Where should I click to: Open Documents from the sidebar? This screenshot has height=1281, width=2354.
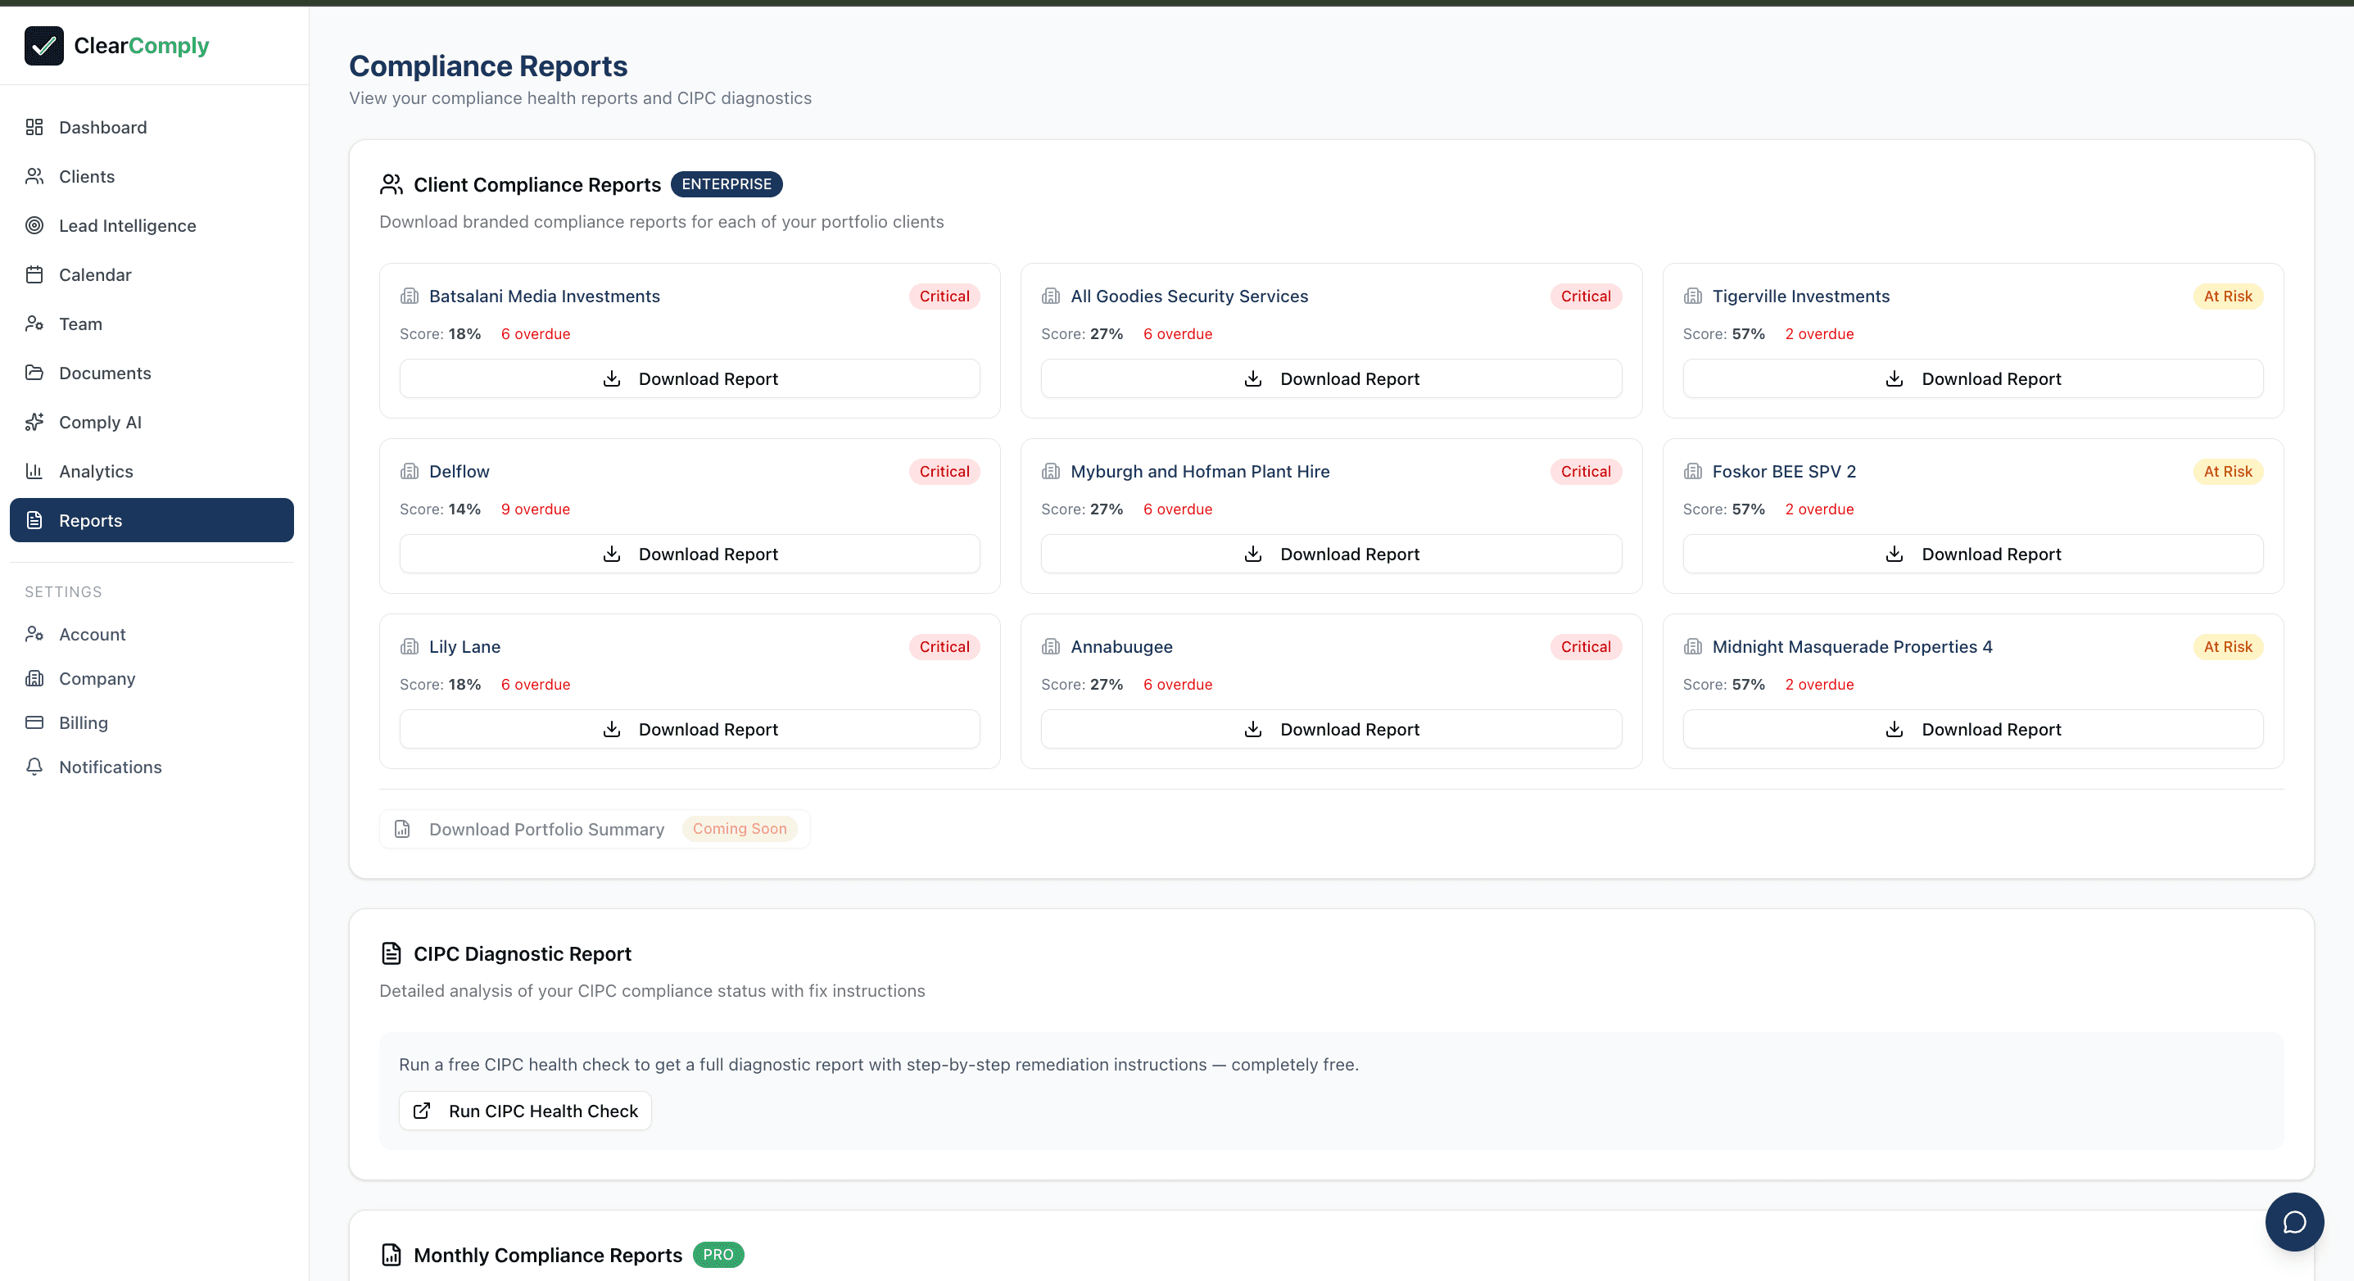click(x=152, y=373)
